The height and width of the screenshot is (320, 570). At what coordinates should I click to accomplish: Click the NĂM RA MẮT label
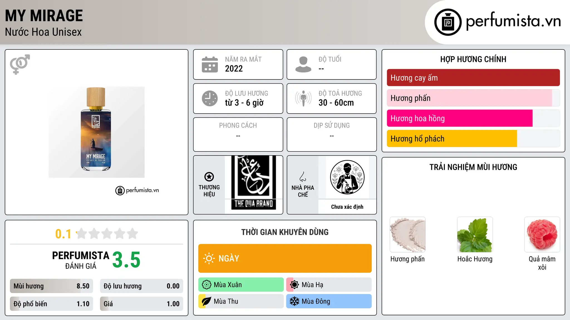(243, 59)
